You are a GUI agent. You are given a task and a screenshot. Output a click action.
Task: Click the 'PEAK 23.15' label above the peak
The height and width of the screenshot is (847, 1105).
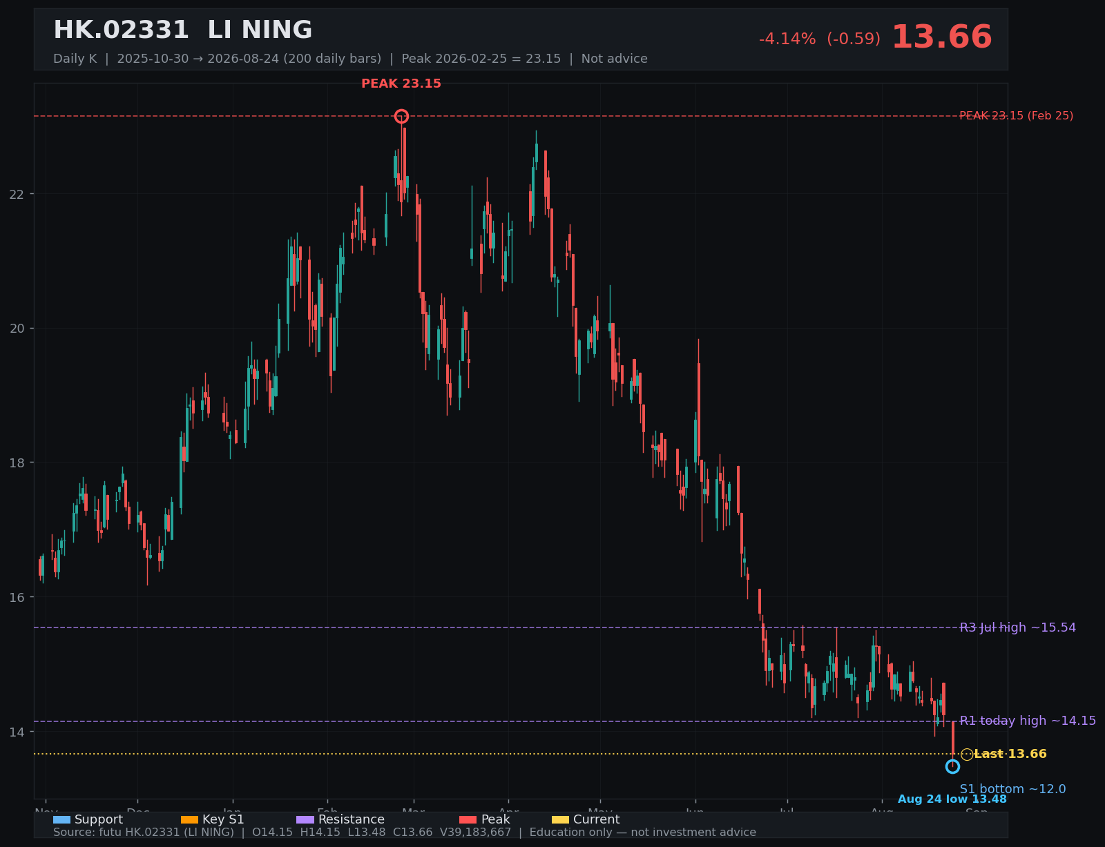click(401, 84)
